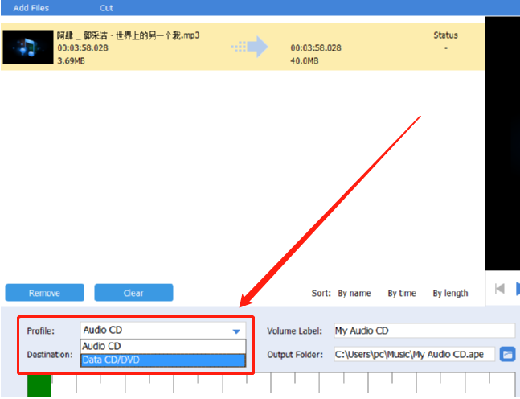Clear the file list
Image resolution: width=520 pixels, height=399 pixels.
tap(133, 293)
